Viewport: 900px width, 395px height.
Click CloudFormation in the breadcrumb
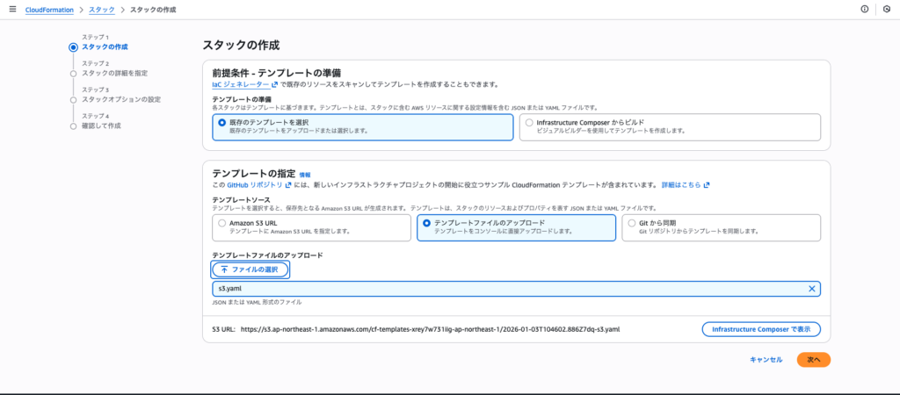click(47, 9)
